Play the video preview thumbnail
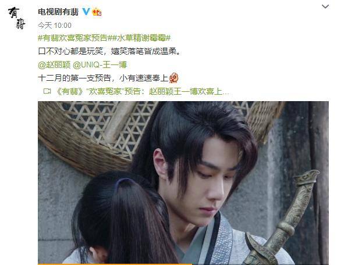337x265 pixels. [183, 182]
